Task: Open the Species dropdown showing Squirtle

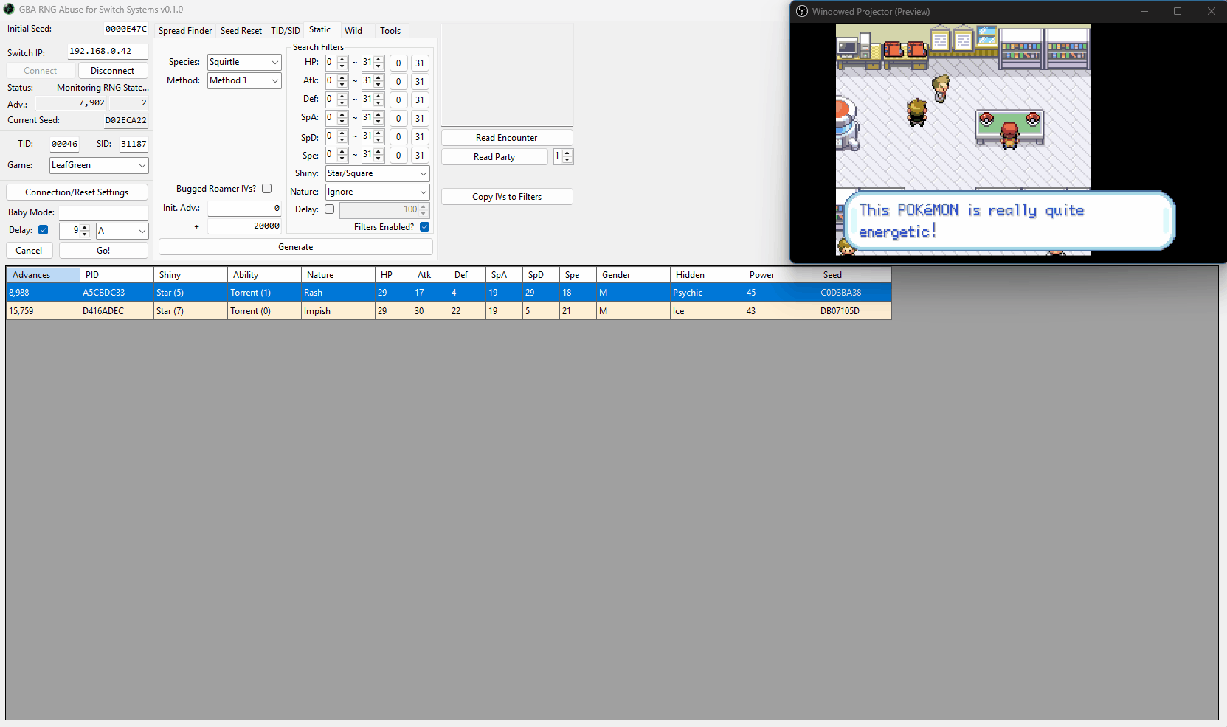Action: (244, 62)
